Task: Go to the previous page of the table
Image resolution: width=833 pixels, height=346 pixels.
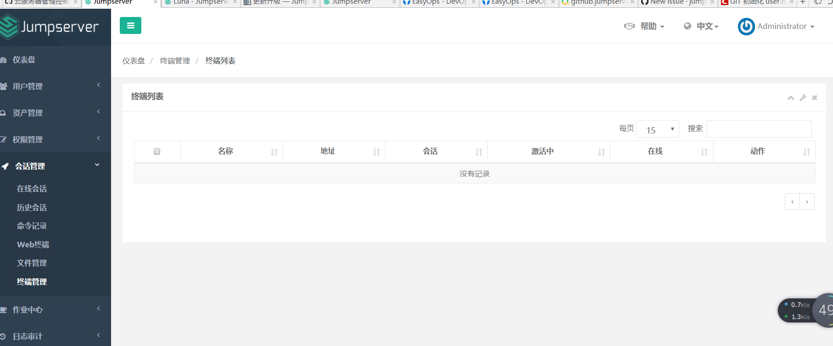Action: coord(792,201)
